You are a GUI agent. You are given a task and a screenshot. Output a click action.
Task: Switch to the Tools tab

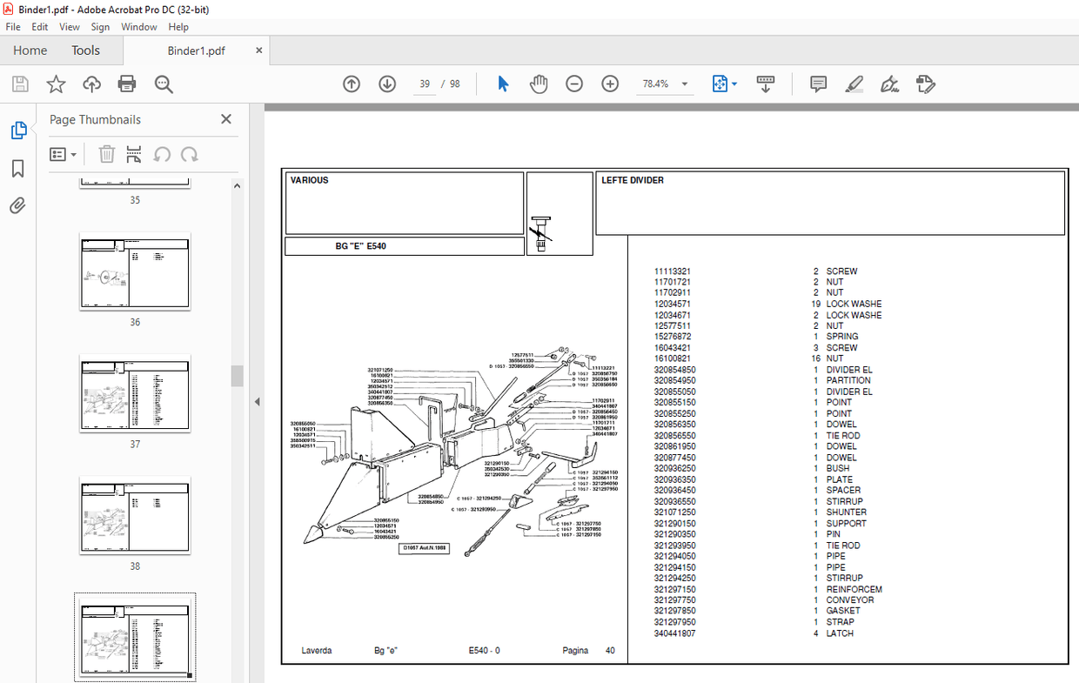tap(85, 50)
